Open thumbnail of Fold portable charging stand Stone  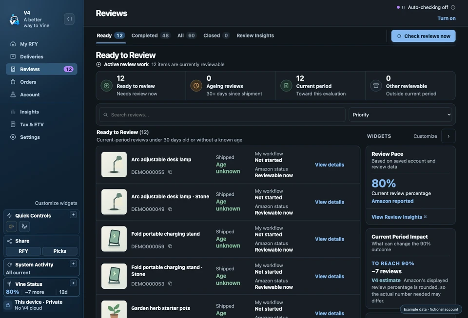tap(114, 276)
